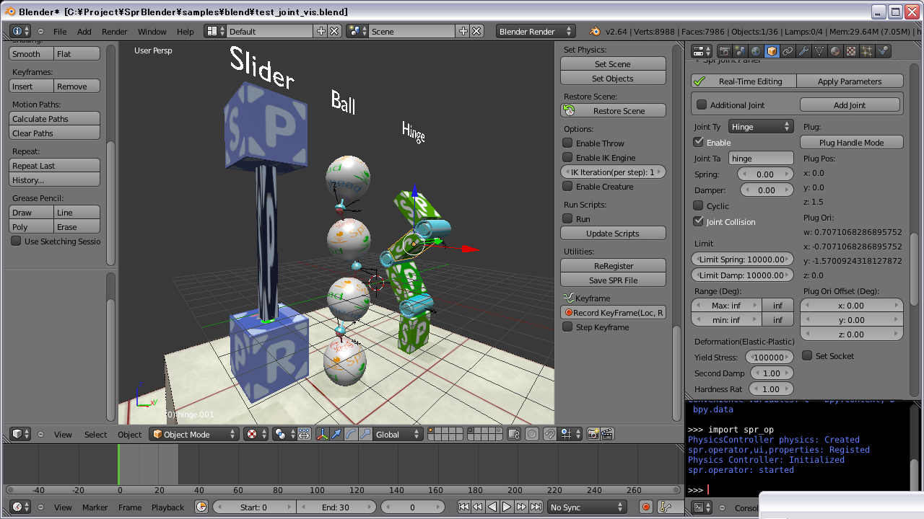Click the timeline play forward button
The width and height of the screenshot is (924, 519).
pyautogui.click(x=507, y=507)
